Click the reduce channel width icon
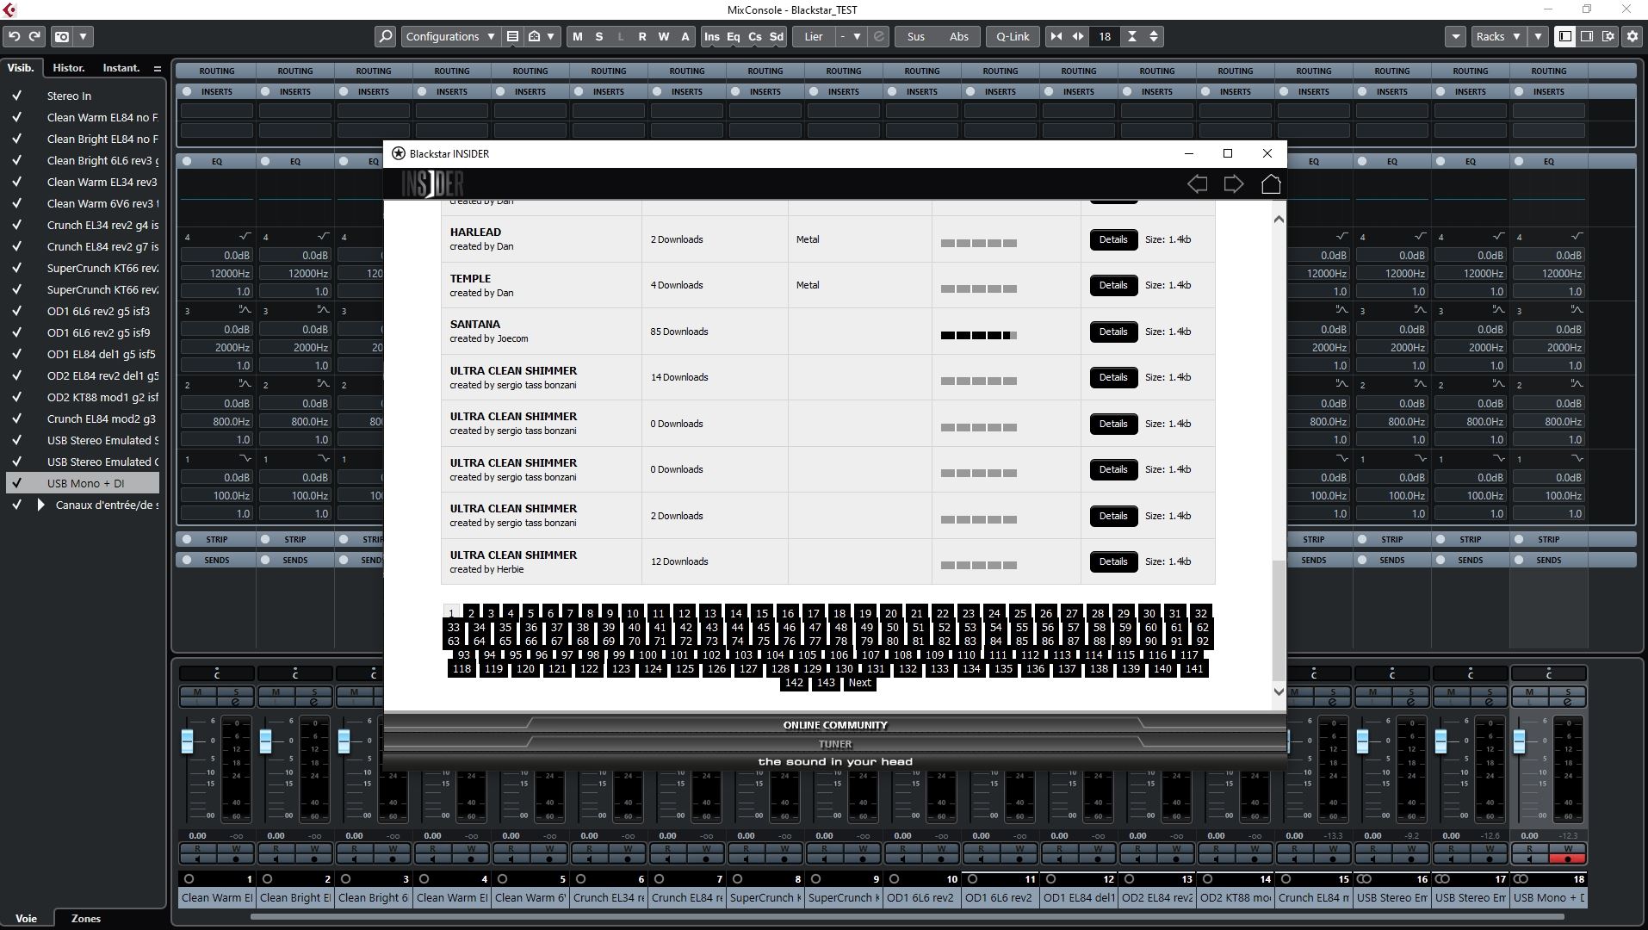 (x=1056, y=36)
